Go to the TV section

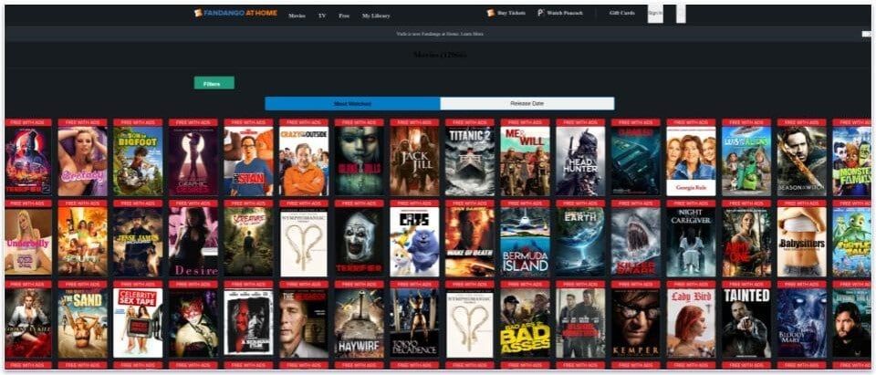(322, 16)
